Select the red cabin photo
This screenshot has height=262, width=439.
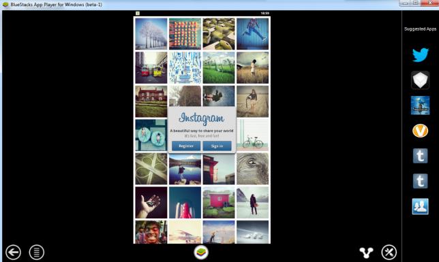(x=219, y=203)
